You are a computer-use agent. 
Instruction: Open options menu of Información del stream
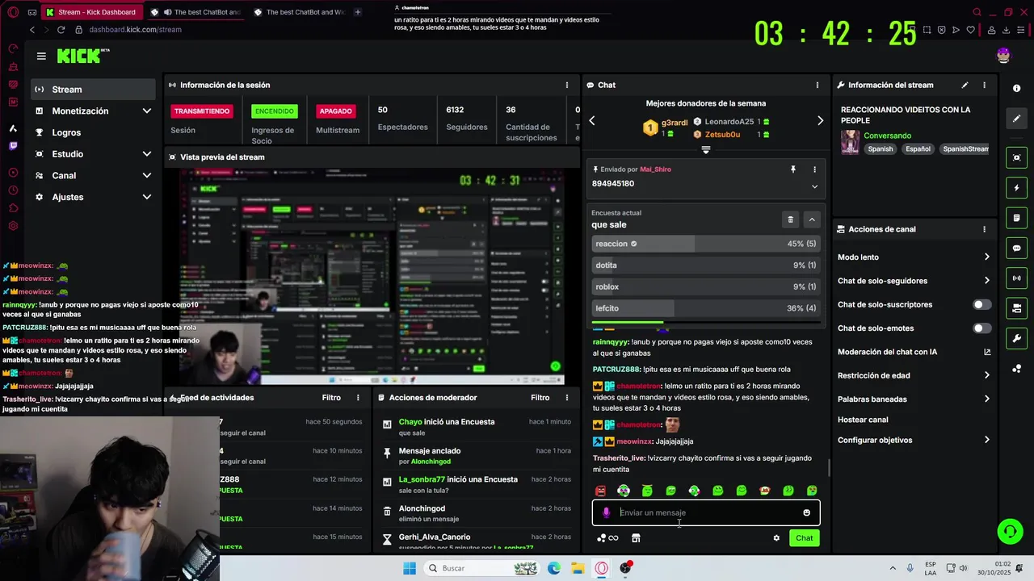pyautogui.click(x=984, y=85)
